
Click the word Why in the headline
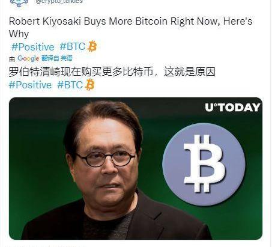19,34
